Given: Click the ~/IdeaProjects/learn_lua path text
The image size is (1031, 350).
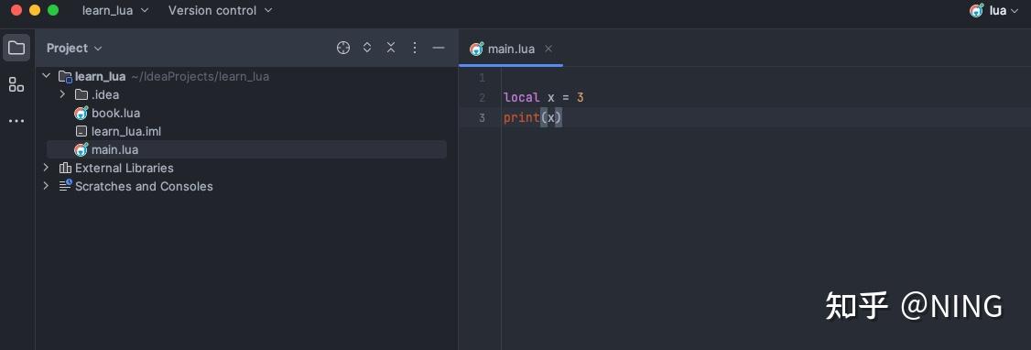Looking at the screenshot, I should [200, 76].
